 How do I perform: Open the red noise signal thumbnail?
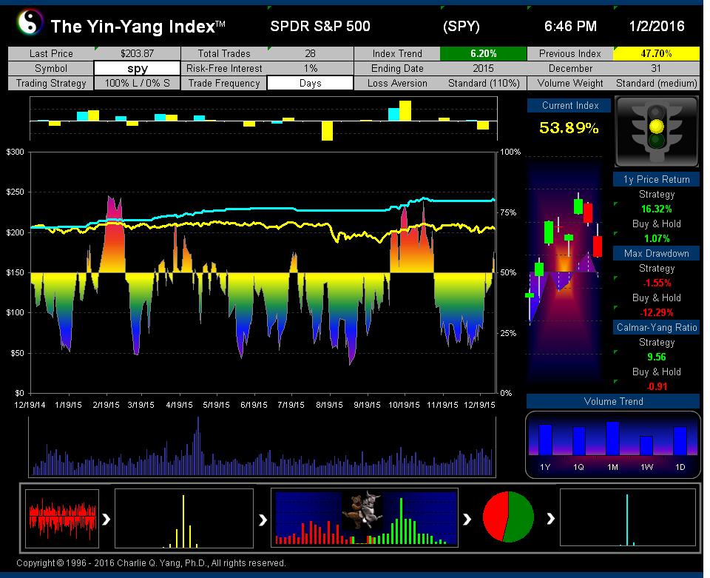coord(62,518)
